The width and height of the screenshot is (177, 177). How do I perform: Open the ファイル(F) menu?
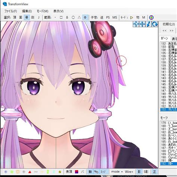click(x=10, y=11)
